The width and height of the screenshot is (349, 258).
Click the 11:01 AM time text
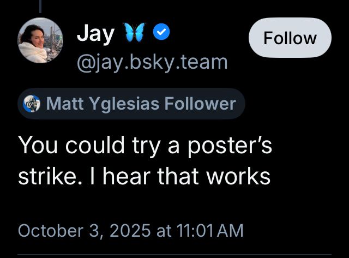[x=210, y=230]
